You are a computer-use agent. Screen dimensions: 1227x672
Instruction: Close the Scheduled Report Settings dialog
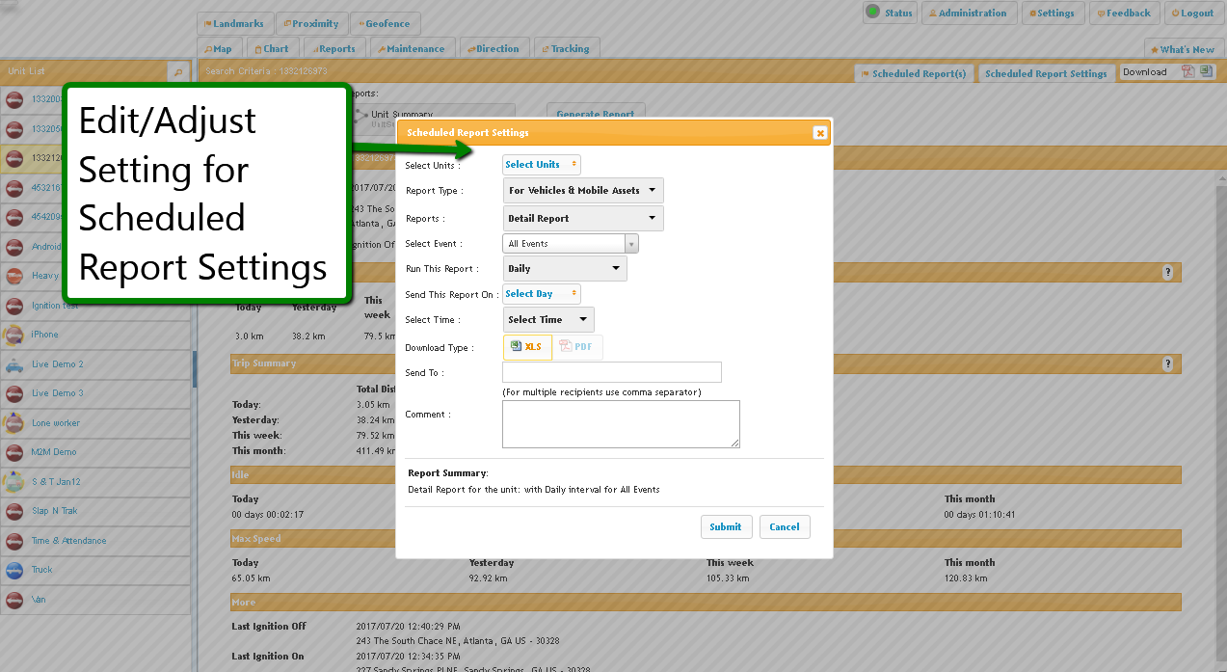(x=819, y=133)
